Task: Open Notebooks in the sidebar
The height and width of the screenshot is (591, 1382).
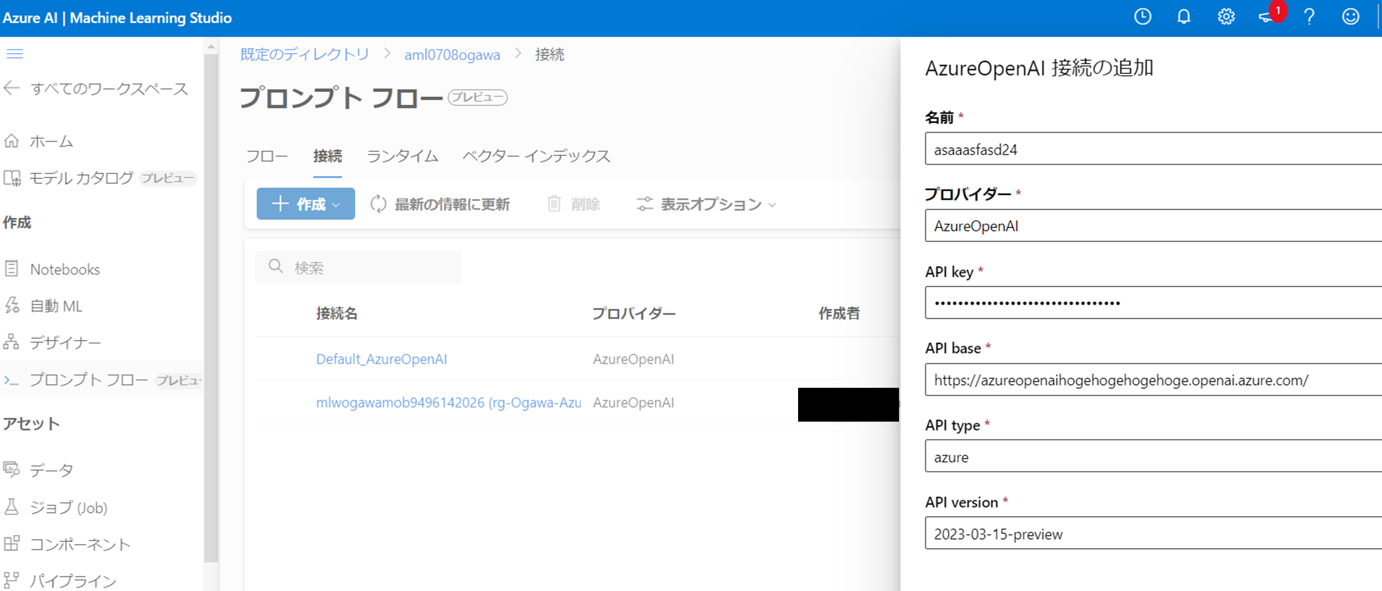Action: coord(65,269)
